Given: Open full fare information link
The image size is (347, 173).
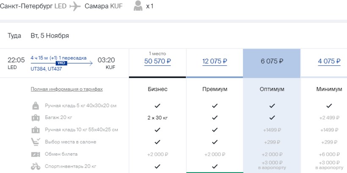Looking at the screenshot, I should point(66,89).
